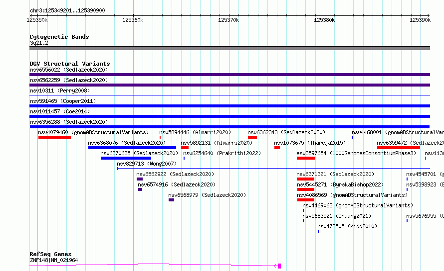Screen dimensions: 444x271
Task: Select the nsv6370635 (Sedlazeck2020) label
Action: pyautogui.click(x=139, y=153)
